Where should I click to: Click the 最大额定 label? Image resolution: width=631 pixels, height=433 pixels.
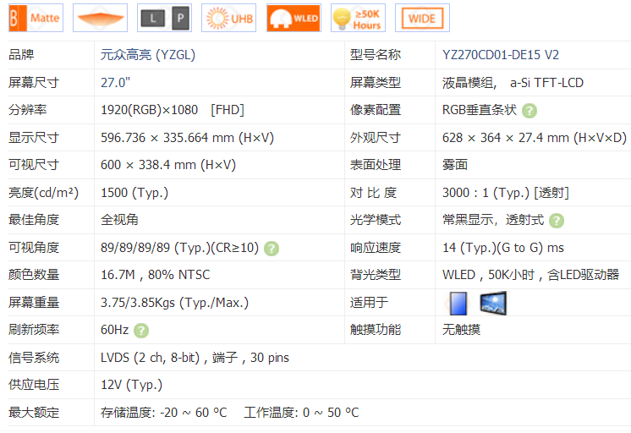click(x=34, y=413)
